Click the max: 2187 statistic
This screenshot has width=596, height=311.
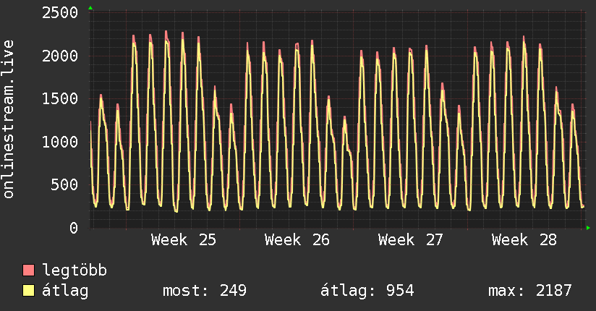(530, 291)
